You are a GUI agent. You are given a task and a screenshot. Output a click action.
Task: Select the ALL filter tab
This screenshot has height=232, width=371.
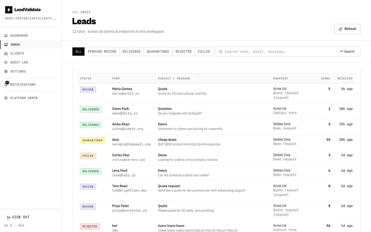pyautogui.click(x=79, y=52)
